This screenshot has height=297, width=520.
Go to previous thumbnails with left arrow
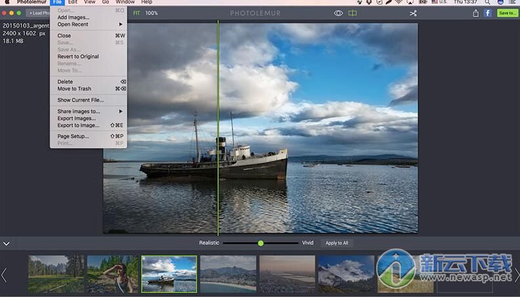(4, 275)
